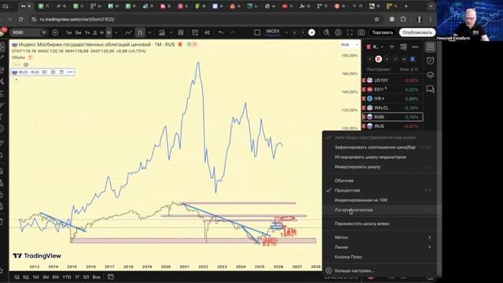Click the create alert icon in toolbar
The height and width of the screenshot is (283, 503).
(x=195, y=32)
